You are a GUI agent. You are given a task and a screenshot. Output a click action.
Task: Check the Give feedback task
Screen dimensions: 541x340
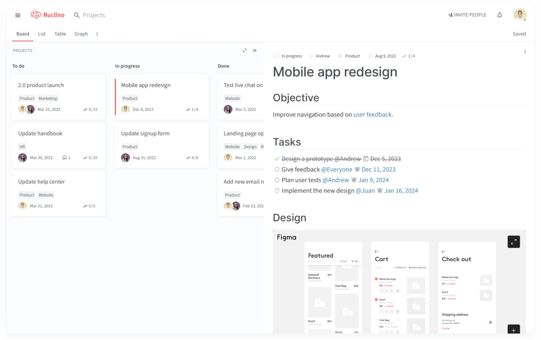tap(277, 169)
